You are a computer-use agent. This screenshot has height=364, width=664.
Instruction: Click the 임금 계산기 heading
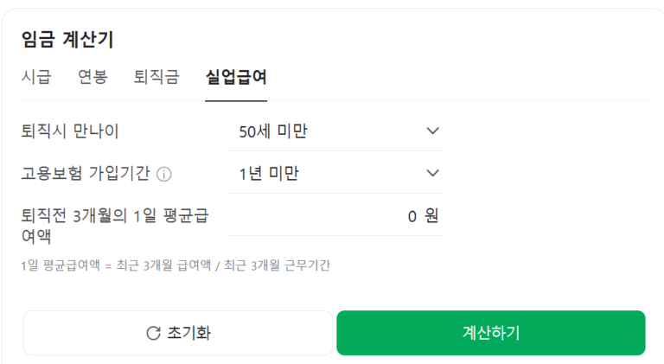67,39
